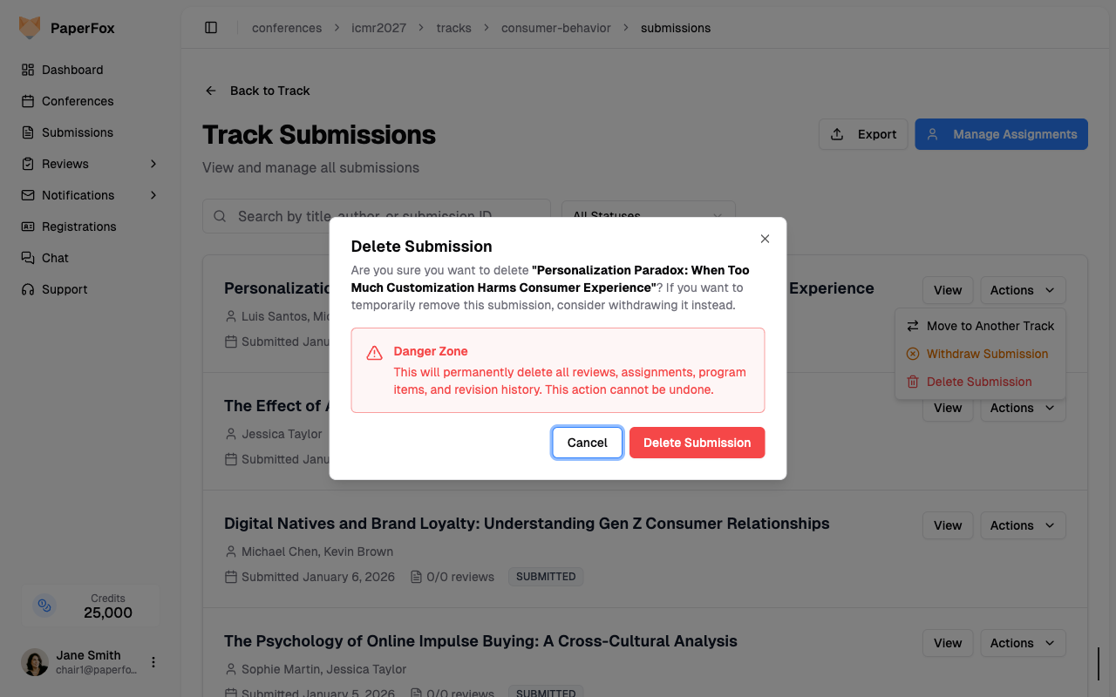Open the user options three-dot menu
This screenshot has width=1116, height=697.
click(x=153, y=662)
